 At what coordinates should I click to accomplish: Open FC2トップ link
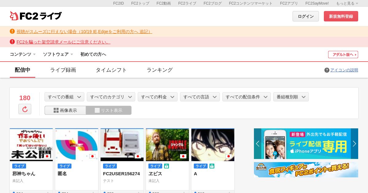tap(140, 3)
